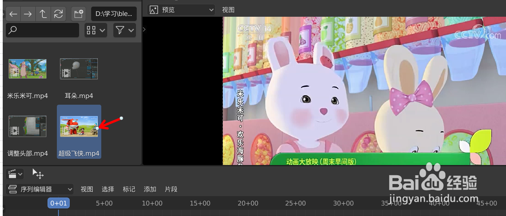The height and width of the screenshot is (216, 506).
Task: Select the 米乐米可.mp4 thumbnail
Action: click(x=28, y=69)
